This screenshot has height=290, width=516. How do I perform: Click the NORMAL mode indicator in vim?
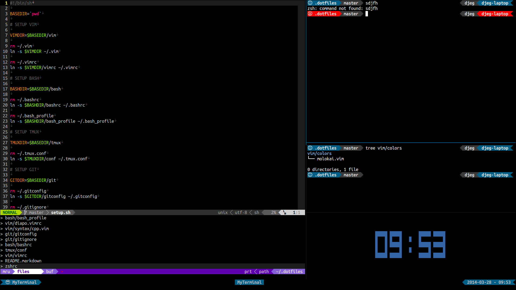(x=10, y=212)
